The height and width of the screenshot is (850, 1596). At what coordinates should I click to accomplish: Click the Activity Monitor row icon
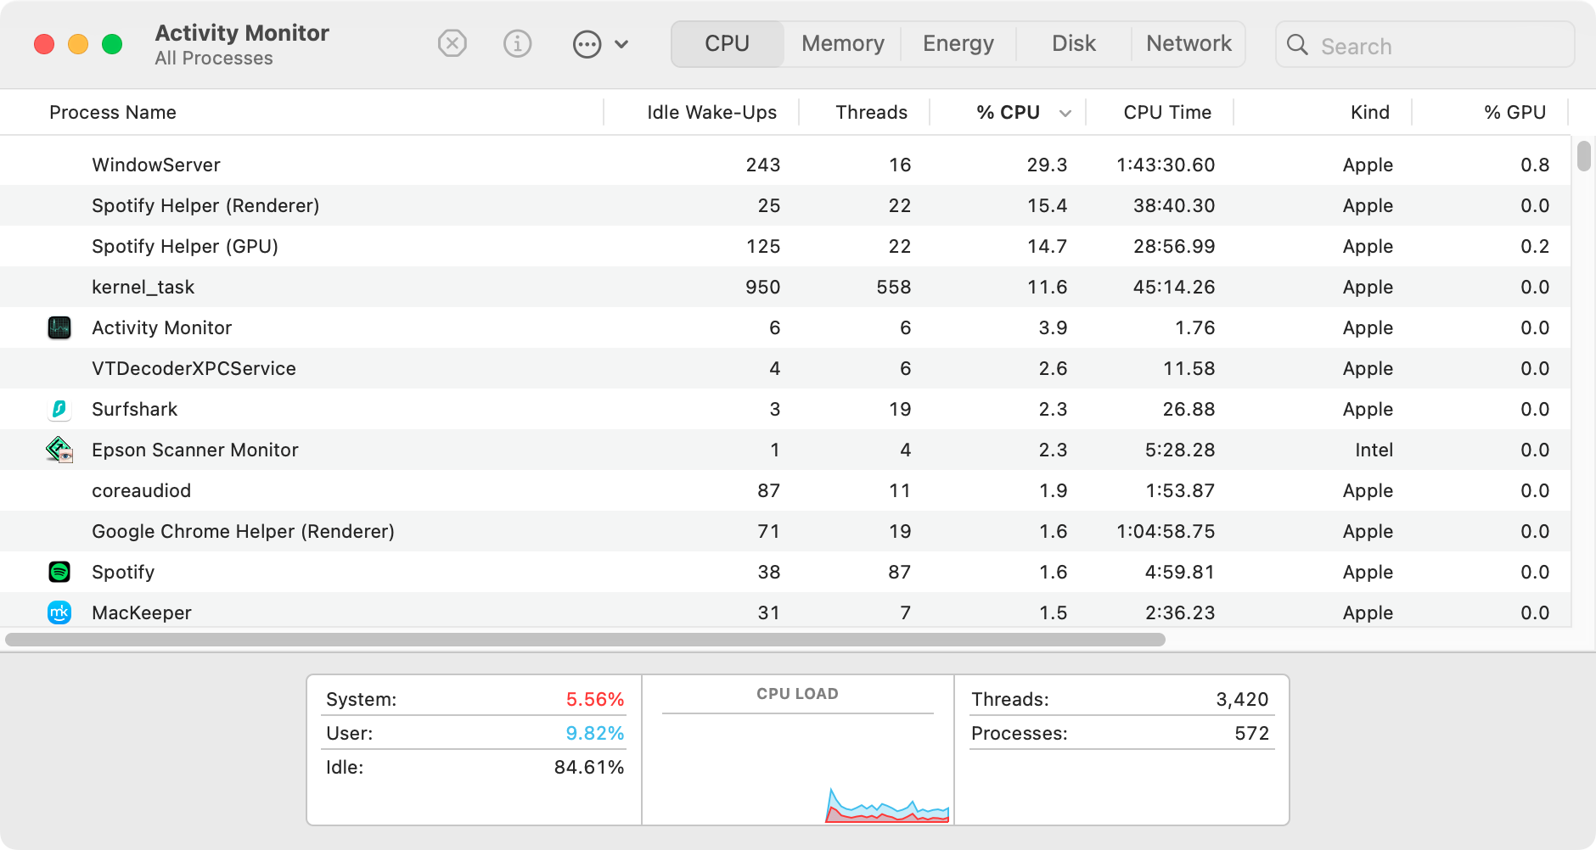pos(59,327)
